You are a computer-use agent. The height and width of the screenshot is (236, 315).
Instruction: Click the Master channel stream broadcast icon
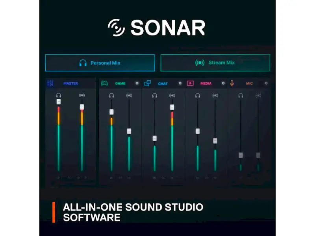pyautogui.click(x=82, y=95)
